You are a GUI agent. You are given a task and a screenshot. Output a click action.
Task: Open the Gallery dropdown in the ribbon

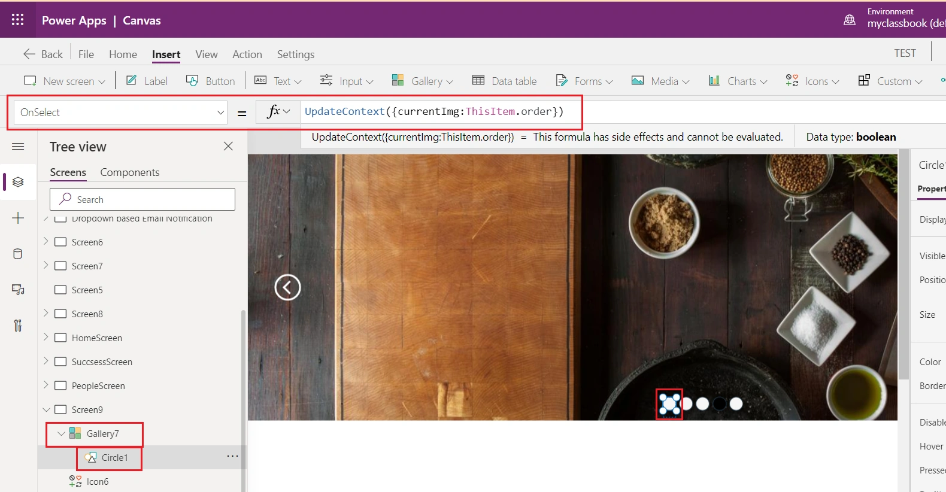coord(422,81)
